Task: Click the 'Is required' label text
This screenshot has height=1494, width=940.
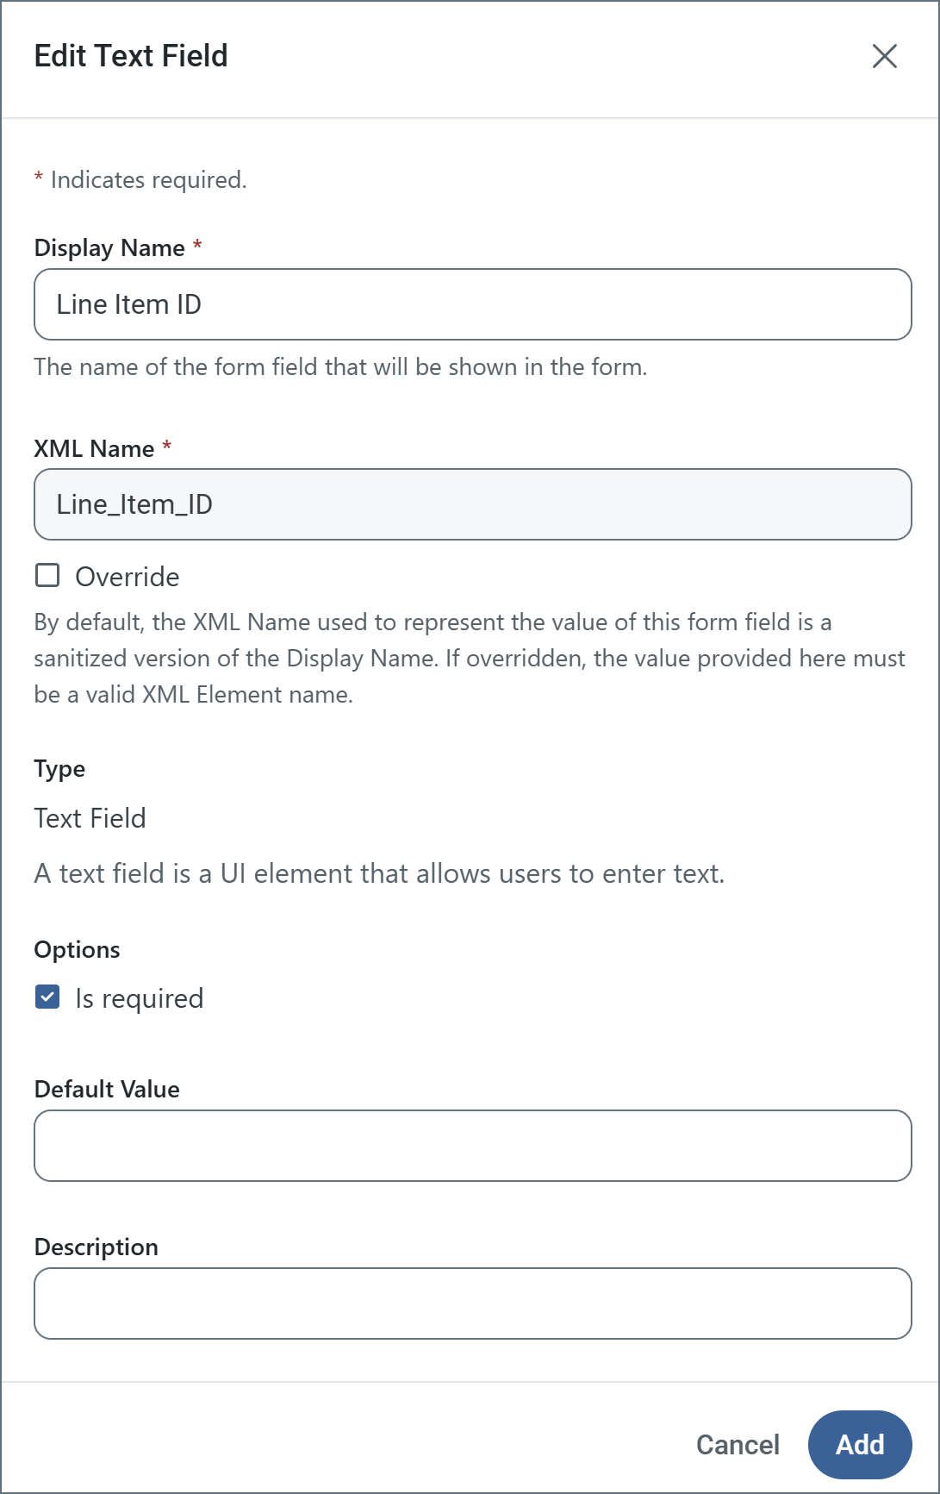Action: (140, 998)
